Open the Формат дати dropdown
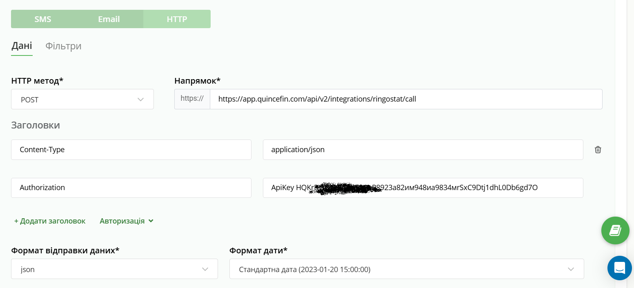Viewport: 634px width, 288px height. click(407, 269)
